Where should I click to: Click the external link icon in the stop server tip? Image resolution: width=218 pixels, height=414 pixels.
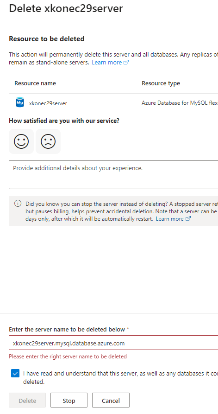(188, 219)
